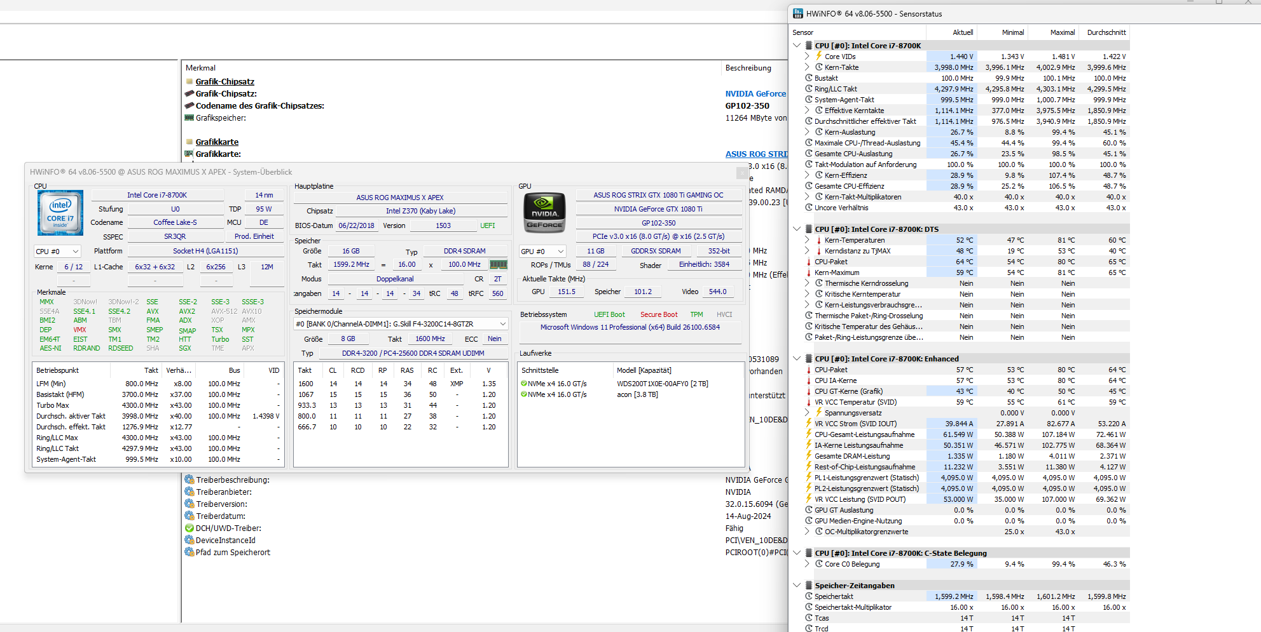Viewport: 1261px width, 632px height.
Task: Open the ASUS ROG STRI link in background window
Action: [757, 154]
